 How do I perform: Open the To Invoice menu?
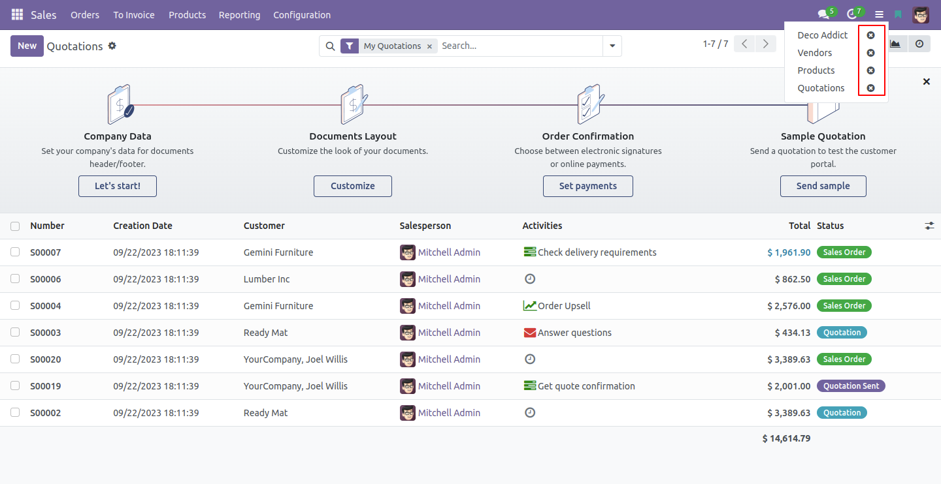point(134,15)
